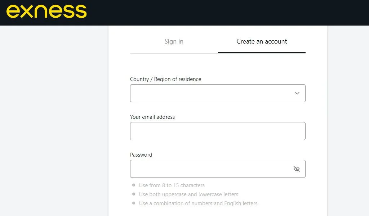Viewport: 369px width, 216px height.
Task: Select the Create an account tab
Action: tap(262, 41)
